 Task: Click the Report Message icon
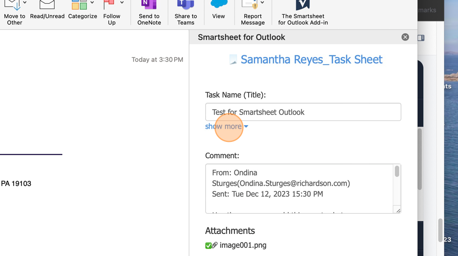250,4
